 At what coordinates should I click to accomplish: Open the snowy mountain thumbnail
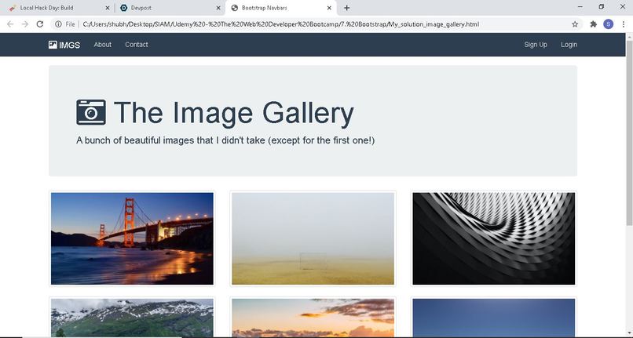pos(132,318)
